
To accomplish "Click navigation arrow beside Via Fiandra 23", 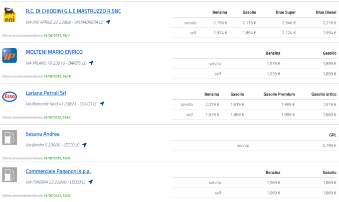I will point(91,182).
